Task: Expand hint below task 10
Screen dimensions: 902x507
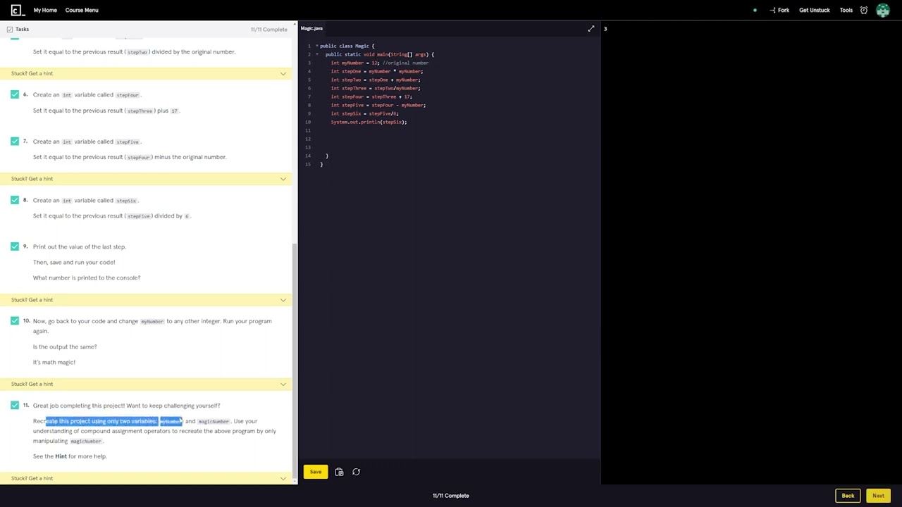Action: pos(146,384)
